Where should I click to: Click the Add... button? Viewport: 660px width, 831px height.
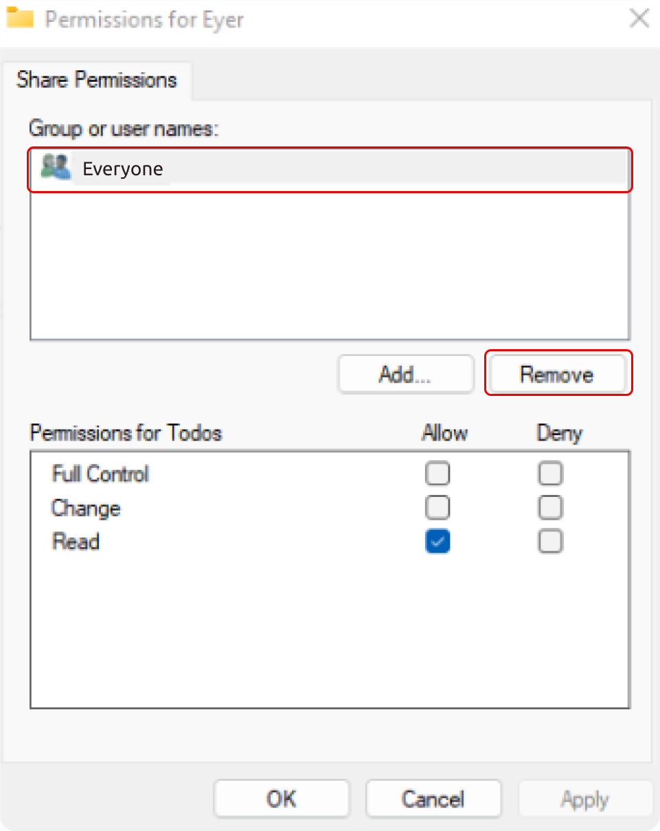(406, 375)
